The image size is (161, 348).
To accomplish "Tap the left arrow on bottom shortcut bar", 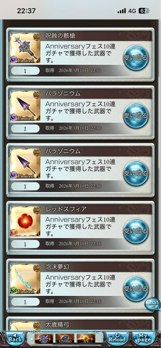I will (31, 339).
